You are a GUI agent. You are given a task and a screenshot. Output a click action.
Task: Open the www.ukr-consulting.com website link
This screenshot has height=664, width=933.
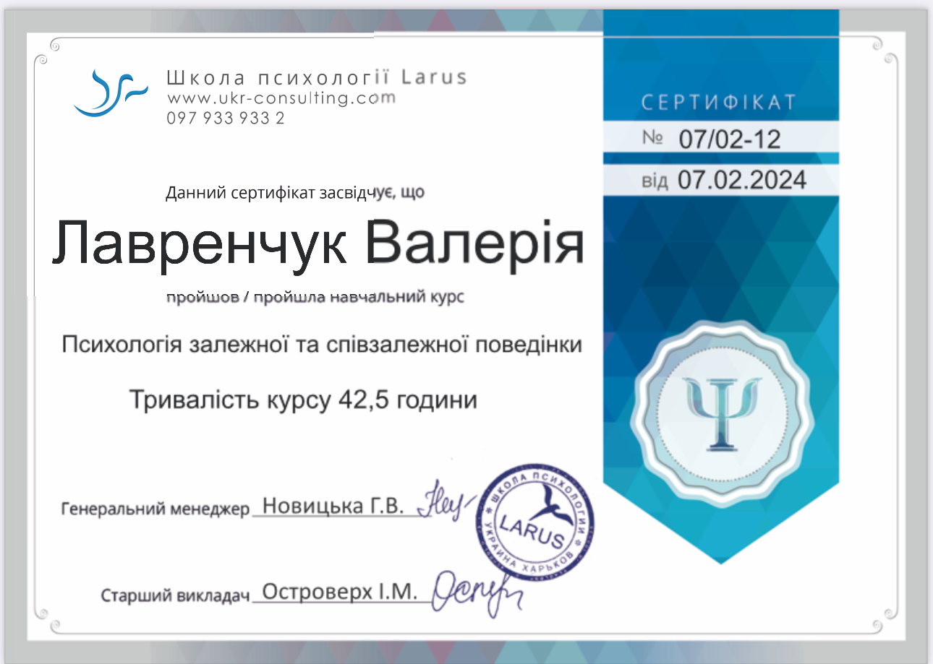tap(281, 98)
